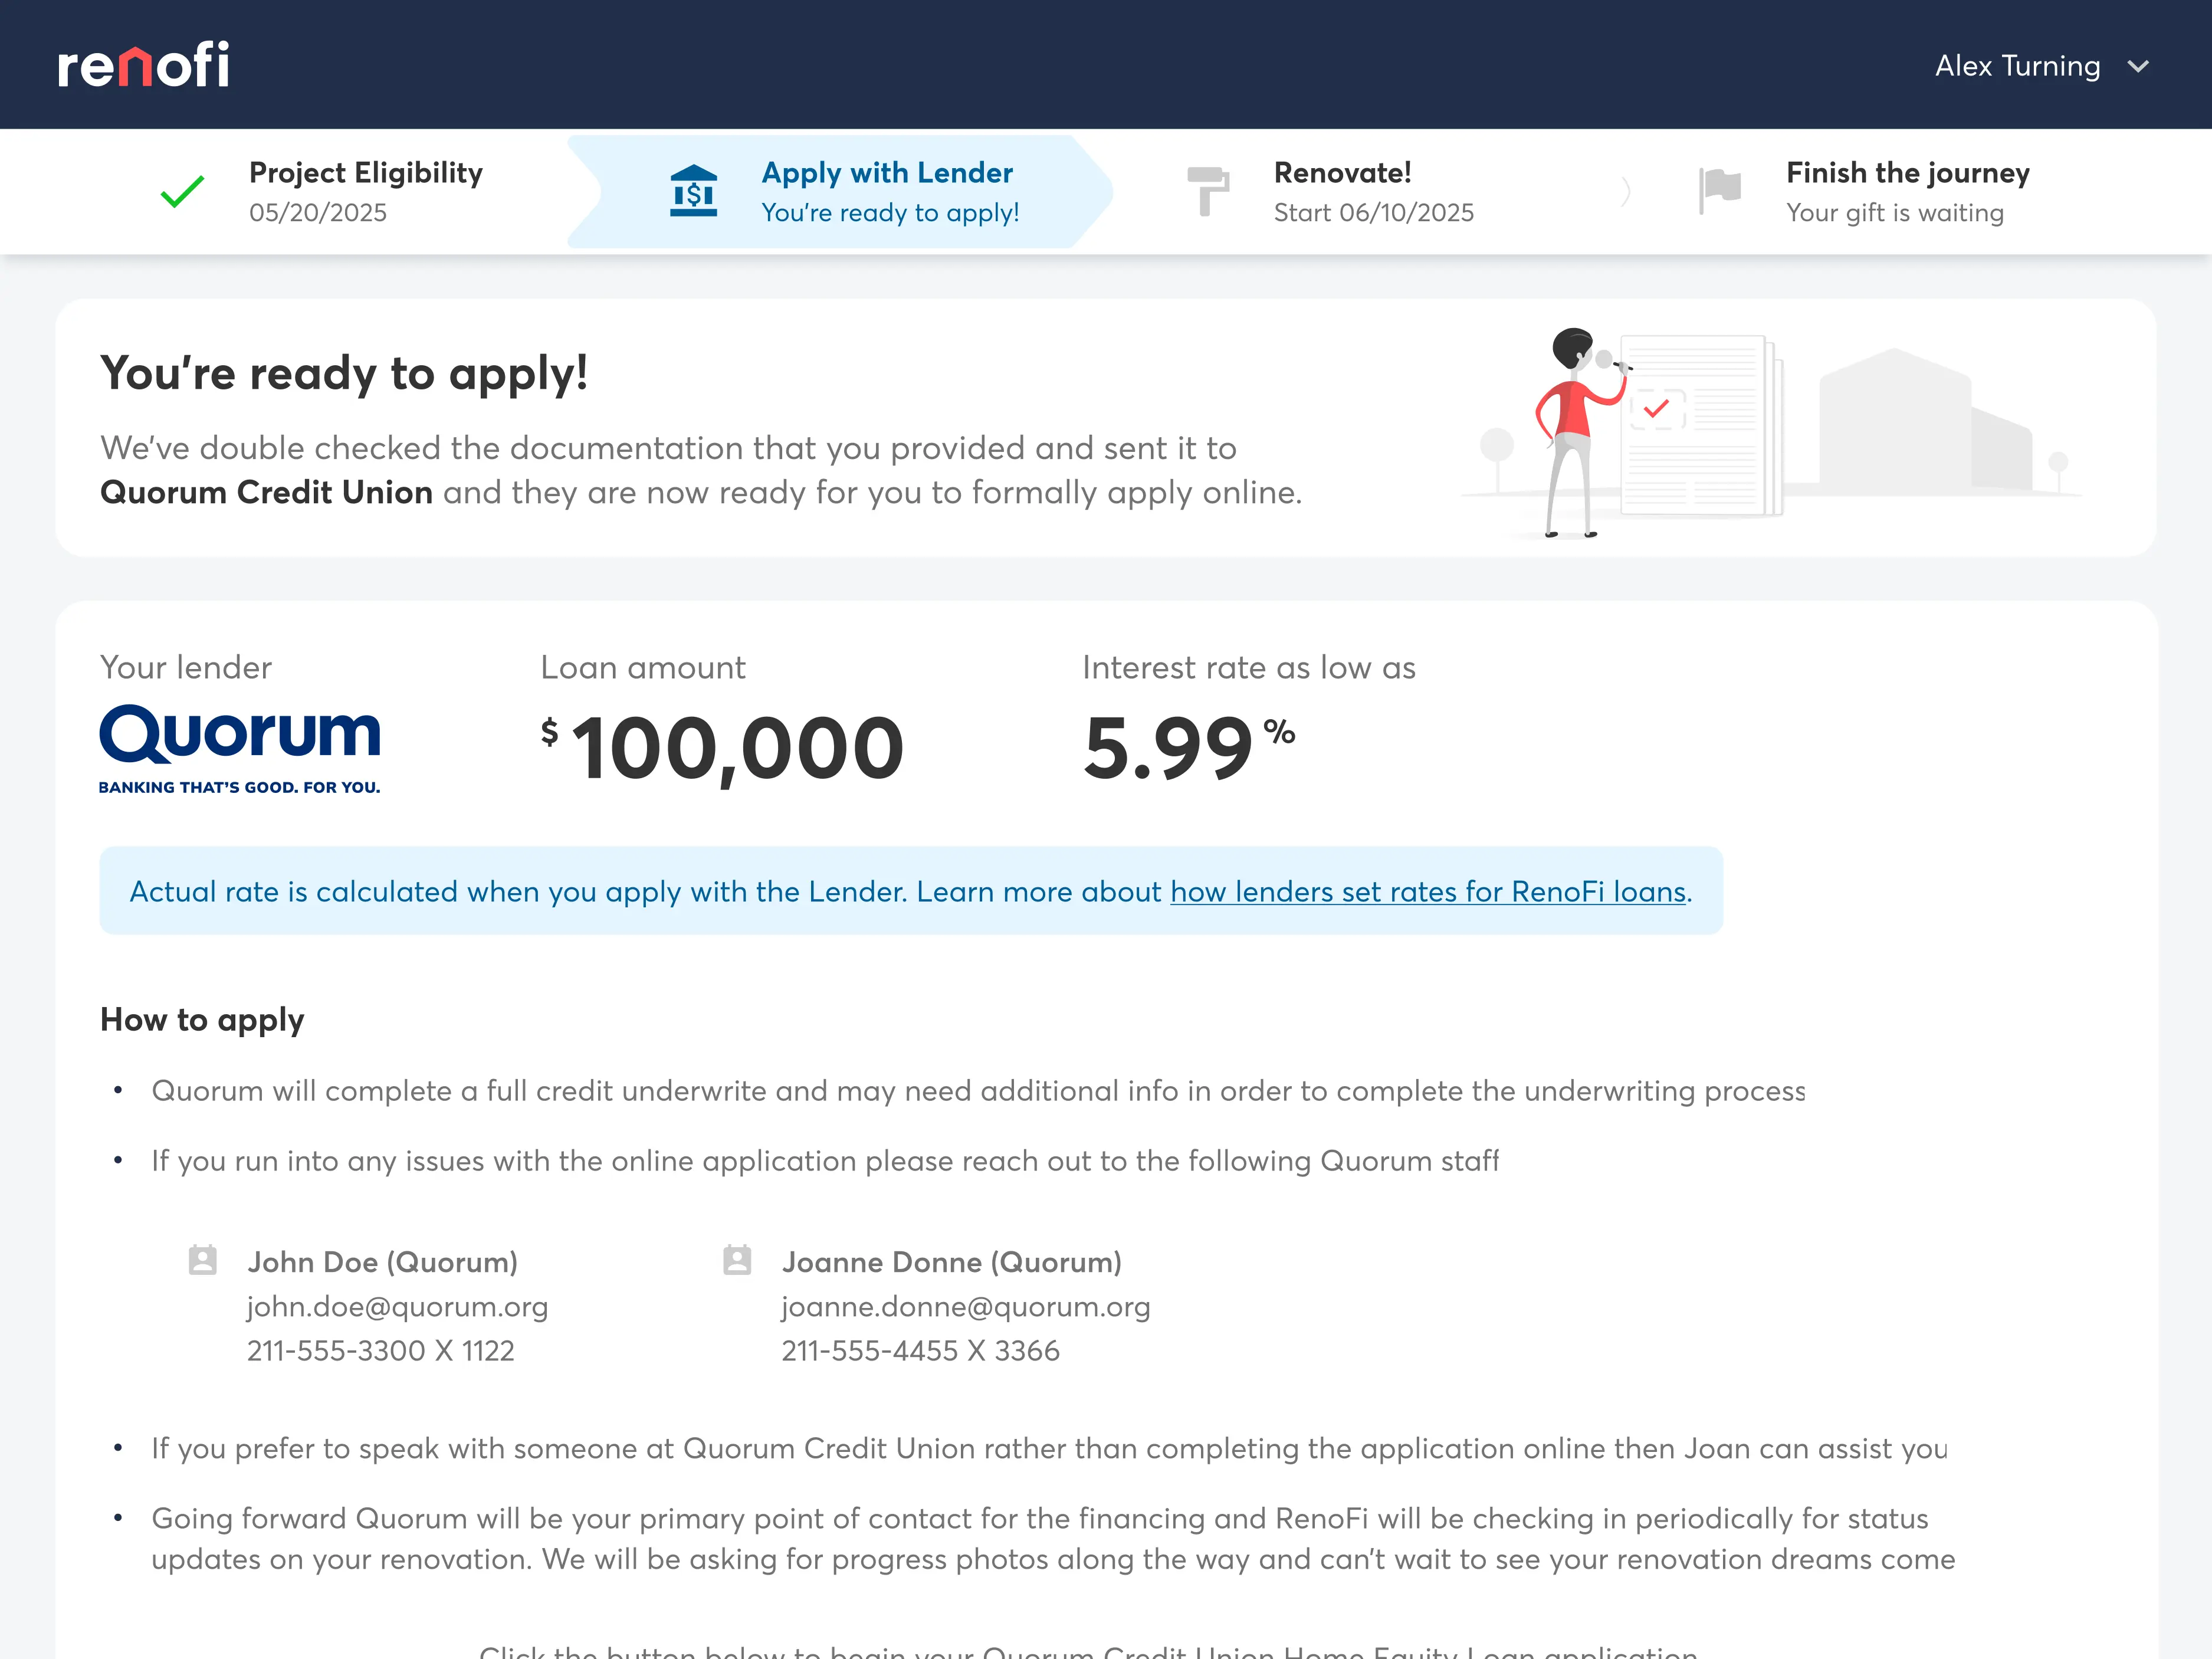
Task: Click the Interest rate as low as label
Action: [x=1249, y=668]
